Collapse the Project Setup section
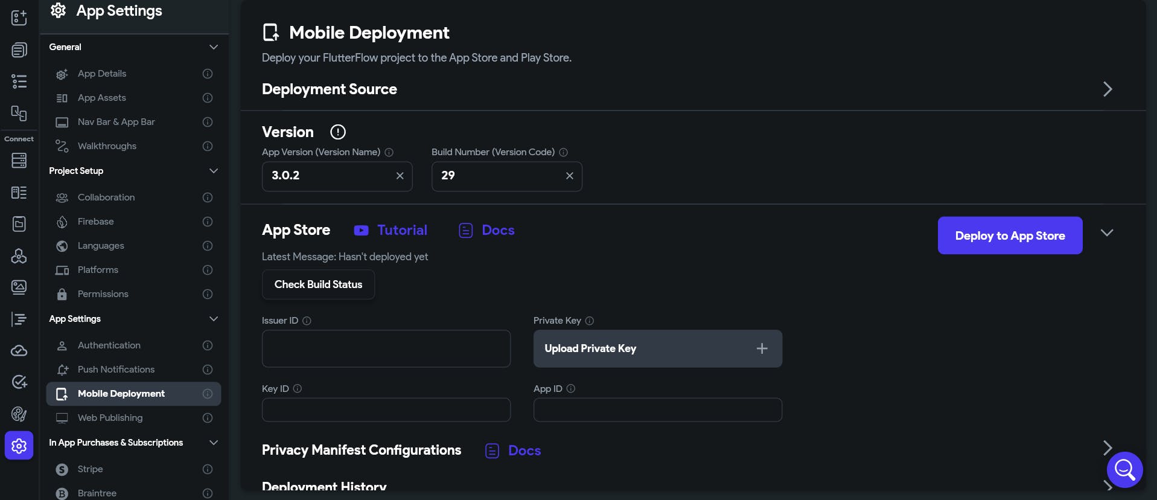This screenshot has height=500, width=1157. 214,171
